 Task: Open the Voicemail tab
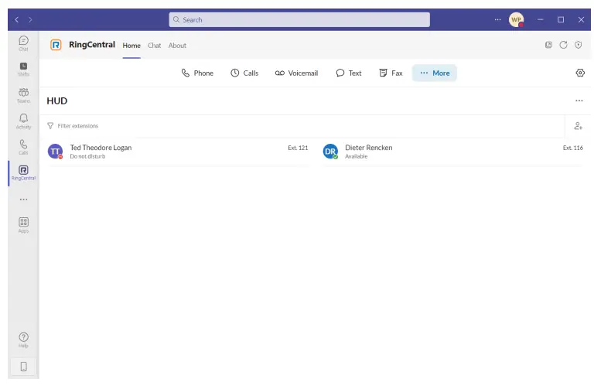coord(297,73)
